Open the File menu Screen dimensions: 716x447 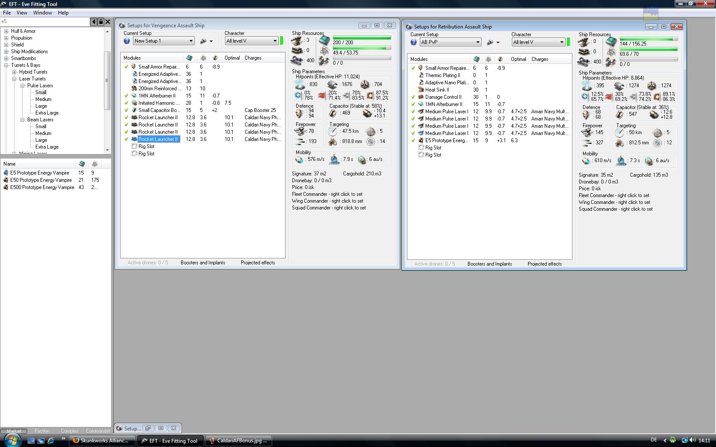click(7, 13)
